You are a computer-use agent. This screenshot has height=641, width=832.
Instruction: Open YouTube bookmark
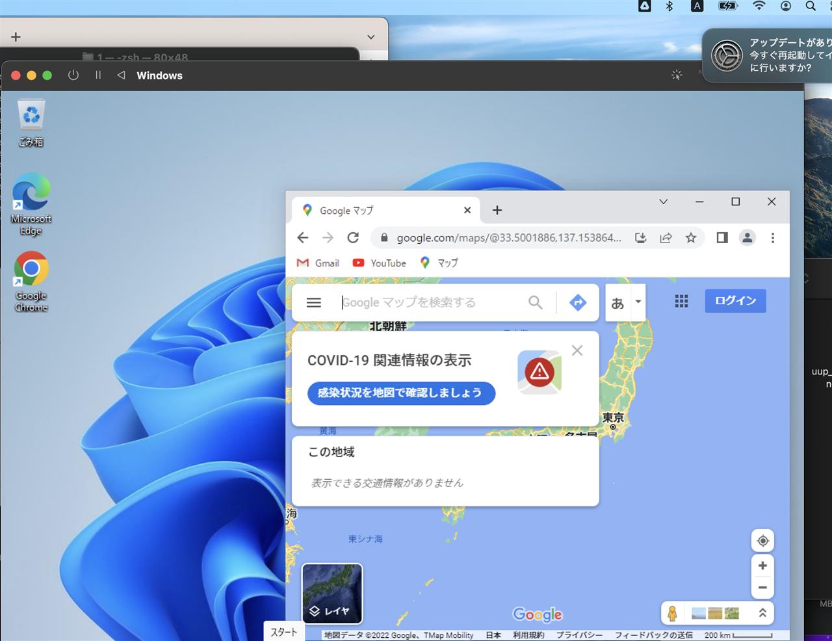click(380, 263)
